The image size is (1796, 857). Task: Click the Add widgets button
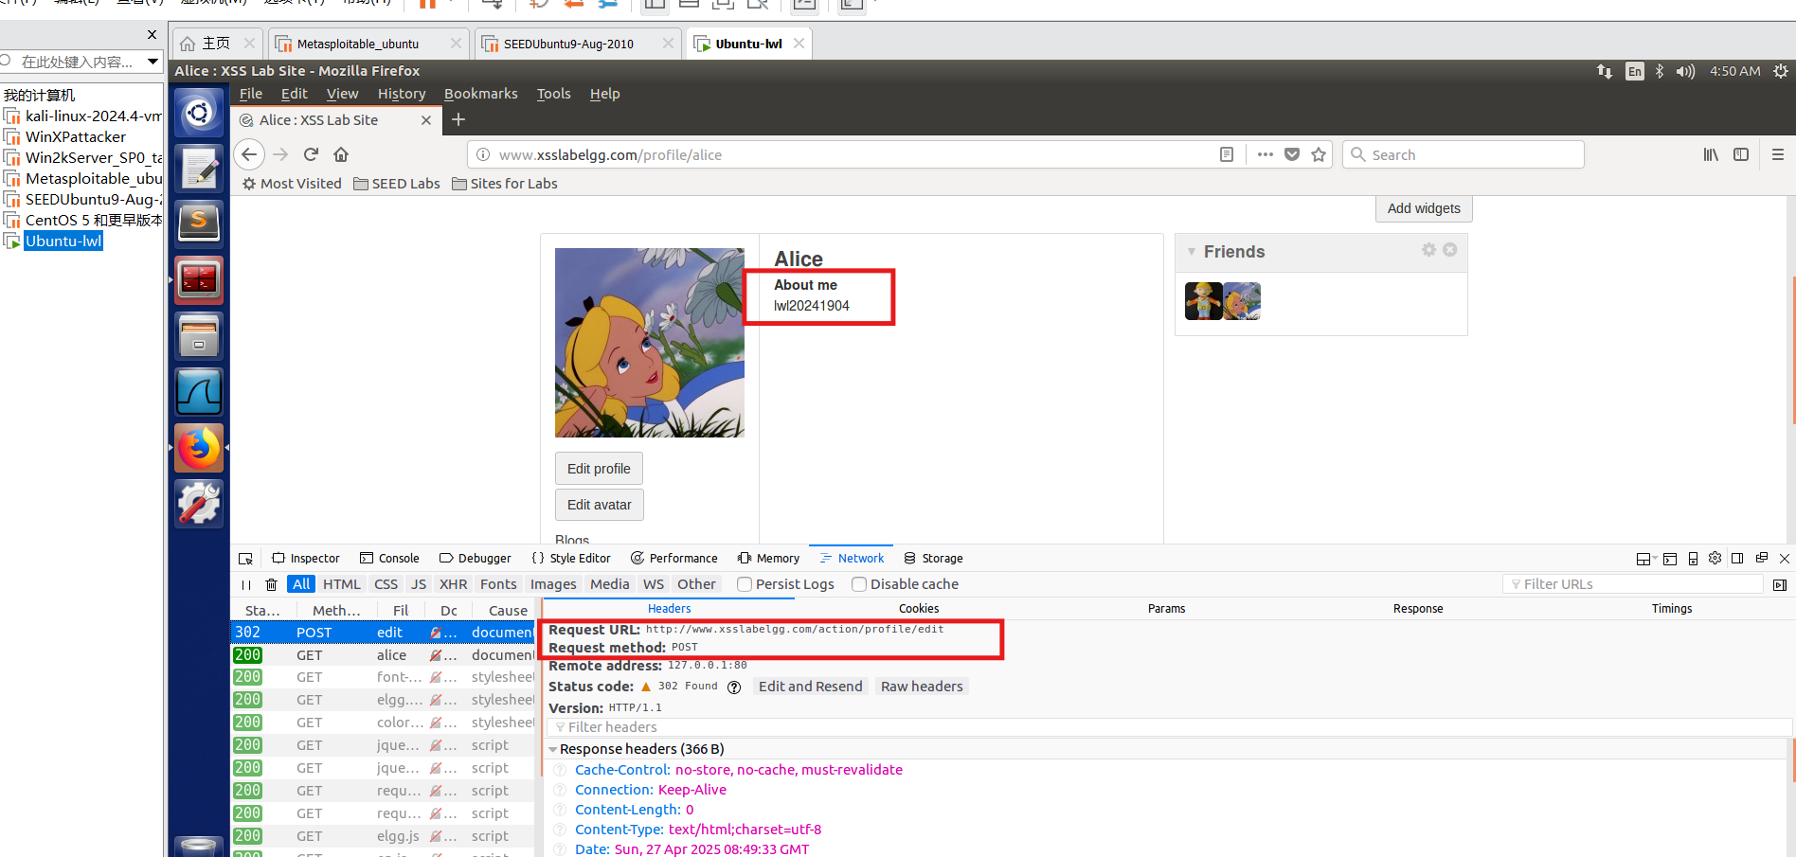(1424, 208)
